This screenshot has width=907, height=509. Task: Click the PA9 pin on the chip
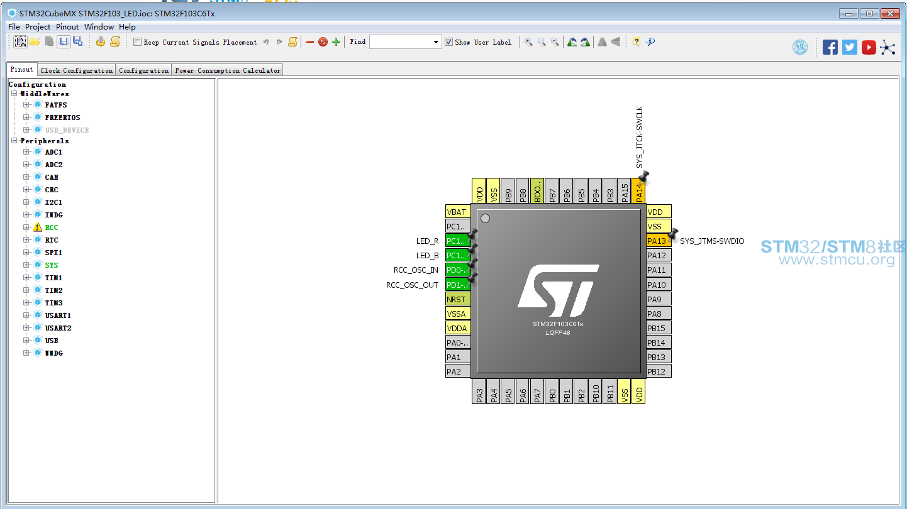pos(659,299)
